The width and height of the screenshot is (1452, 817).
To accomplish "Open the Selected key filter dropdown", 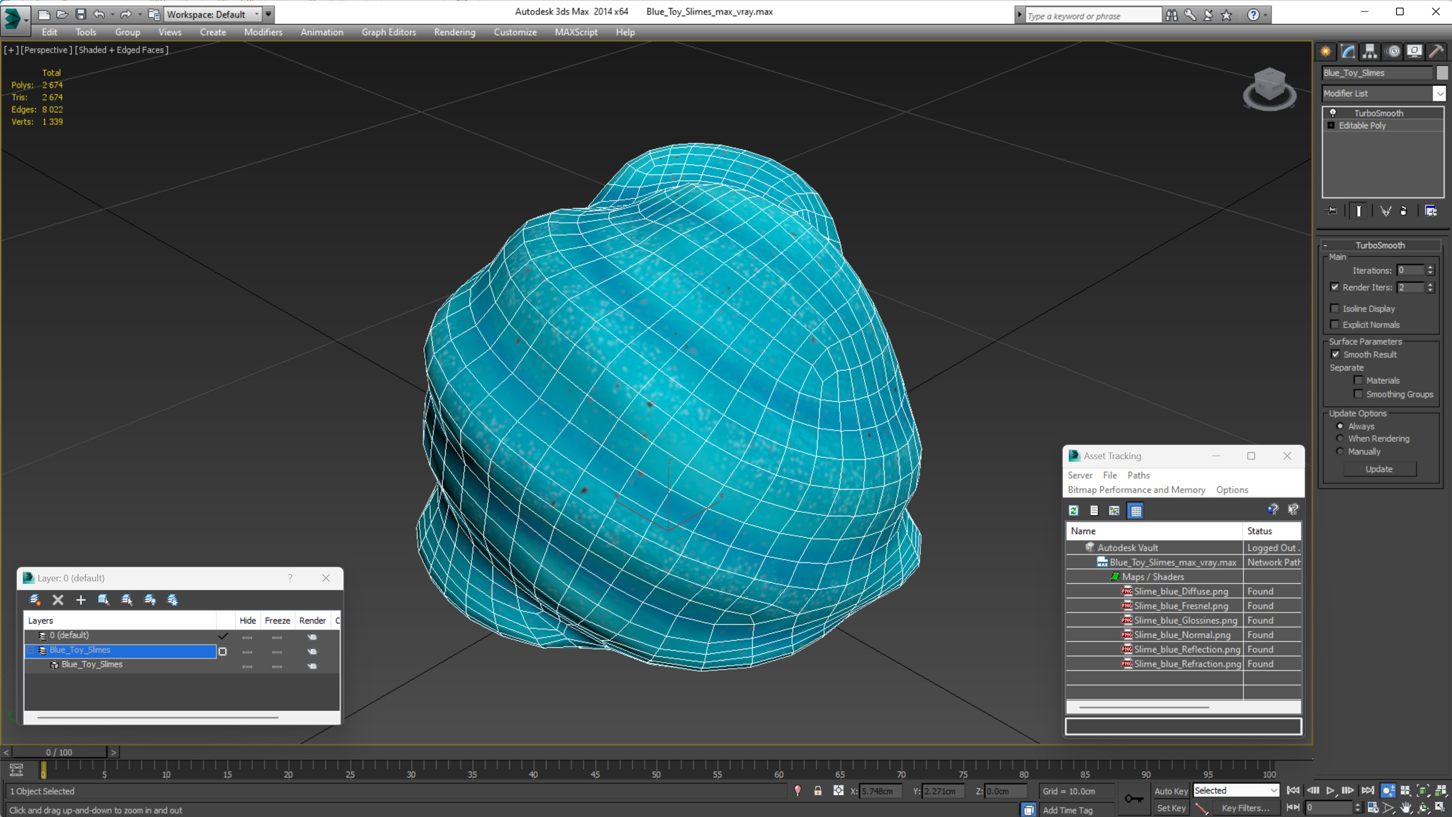I will [x=1273, y=791].
